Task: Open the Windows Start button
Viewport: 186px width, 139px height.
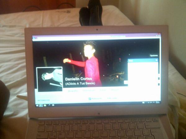Action: tap(37, 105)
